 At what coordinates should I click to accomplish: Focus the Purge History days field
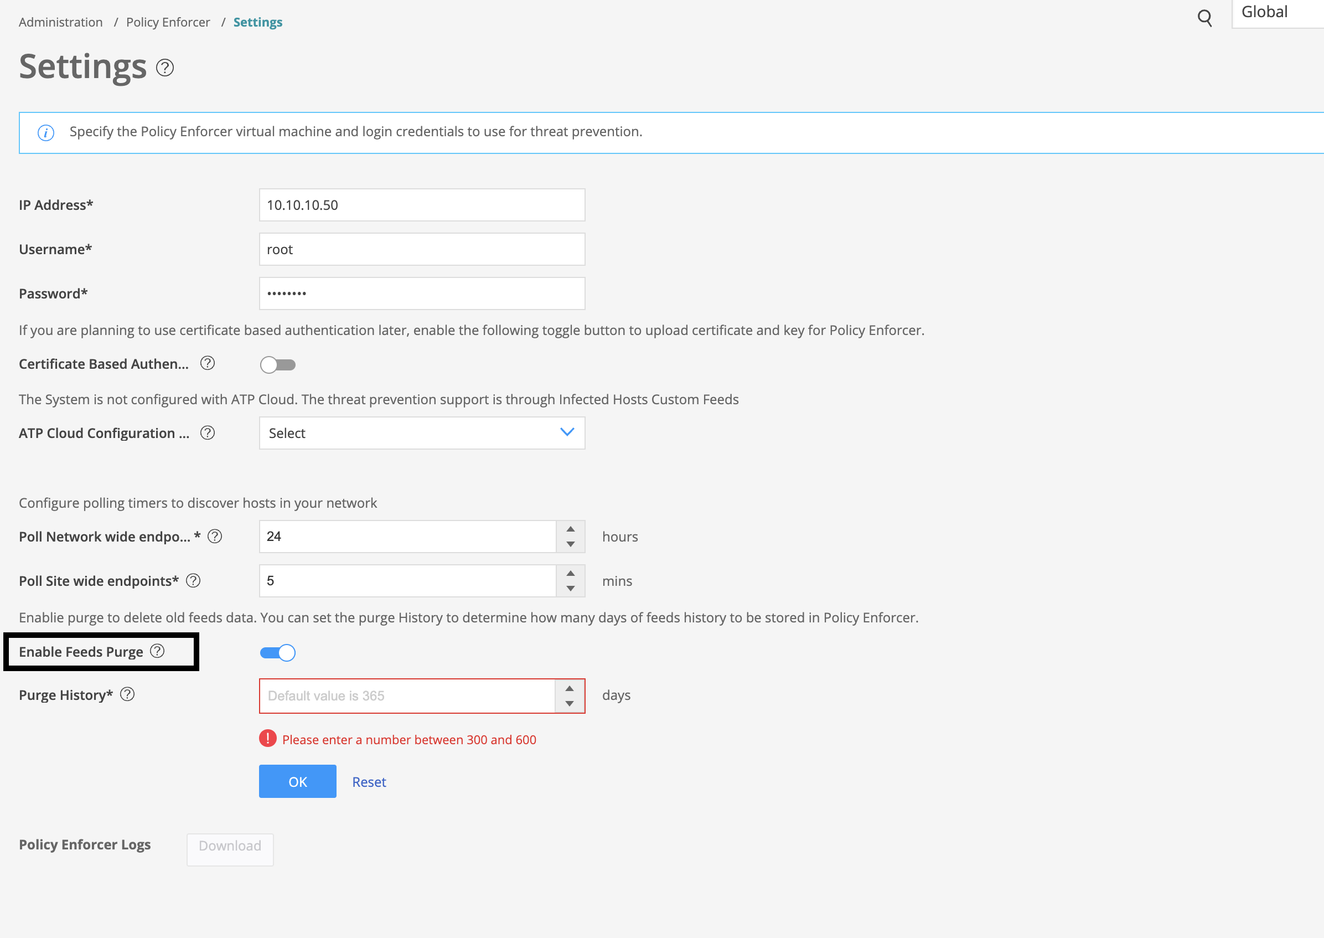pyautogui.click(x=407, y=696)
